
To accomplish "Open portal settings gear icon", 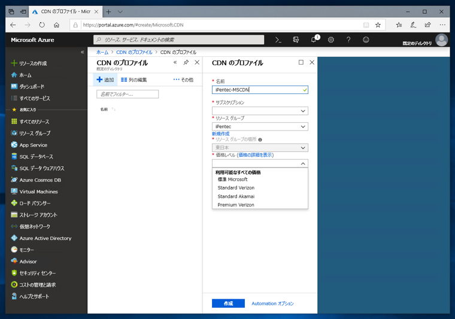I will (331, 40).
